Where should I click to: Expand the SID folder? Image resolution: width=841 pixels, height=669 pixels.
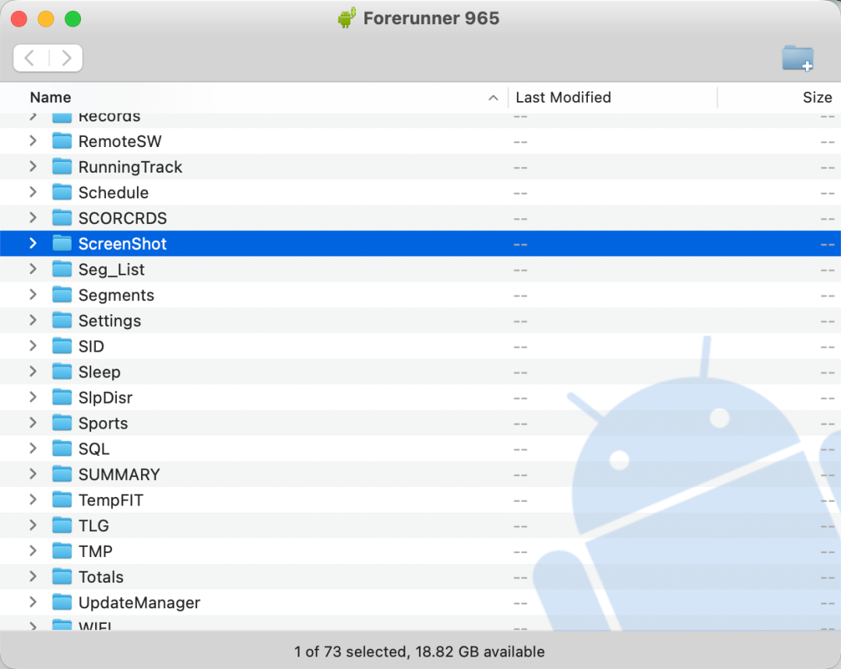[33, 346]
